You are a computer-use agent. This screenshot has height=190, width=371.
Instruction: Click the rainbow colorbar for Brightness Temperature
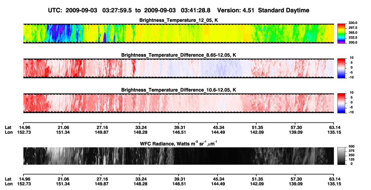coord(341,34)
